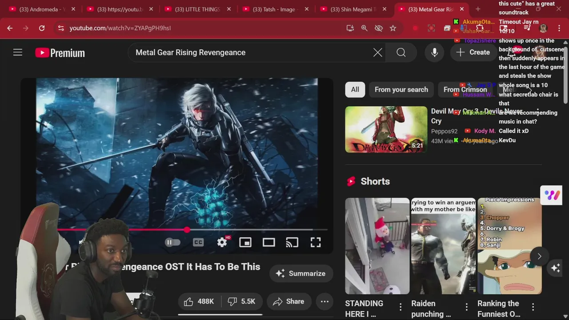Close the Metal Gear Rising tab
569x320 pixels.
coord(462,9)
